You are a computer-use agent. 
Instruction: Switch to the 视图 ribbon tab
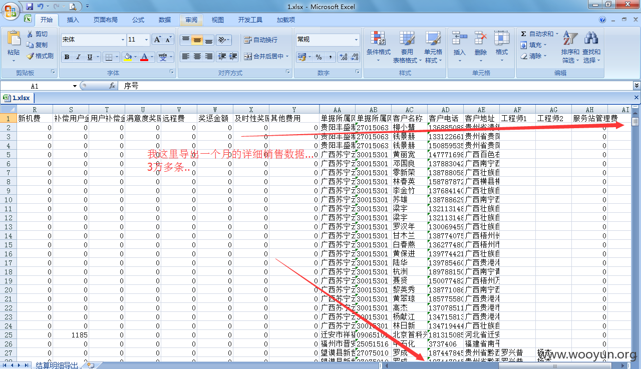pos(218,20)
